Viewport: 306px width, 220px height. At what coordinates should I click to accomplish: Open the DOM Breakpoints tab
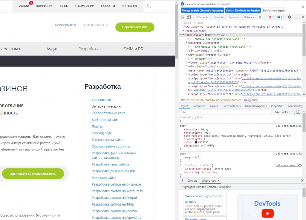pyautogui.click(x=256, y=106)
